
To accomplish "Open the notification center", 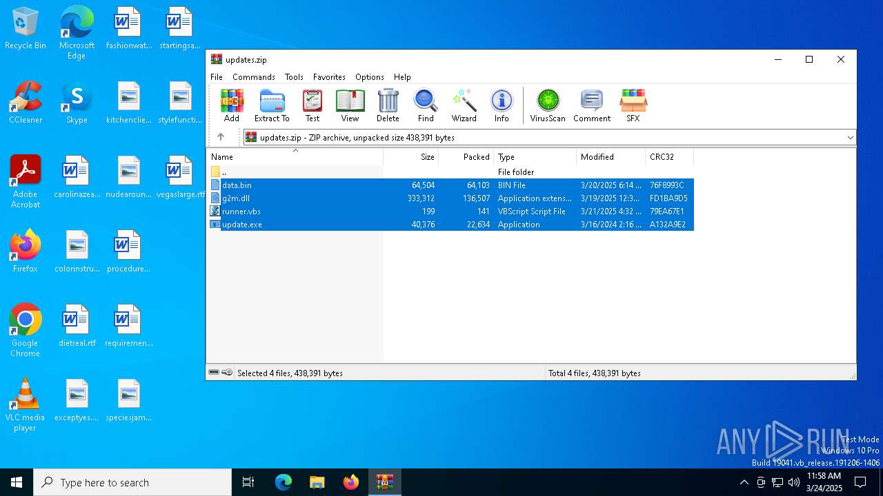I will tap(860, 482).
